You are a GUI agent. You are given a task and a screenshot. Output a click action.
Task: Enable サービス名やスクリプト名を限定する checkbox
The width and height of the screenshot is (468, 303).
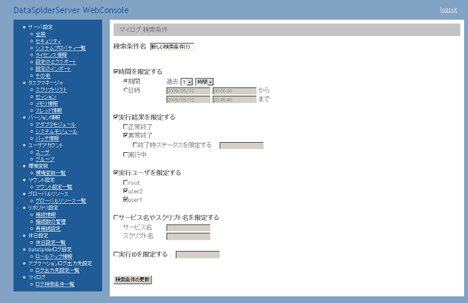click(x=116, y=217)
